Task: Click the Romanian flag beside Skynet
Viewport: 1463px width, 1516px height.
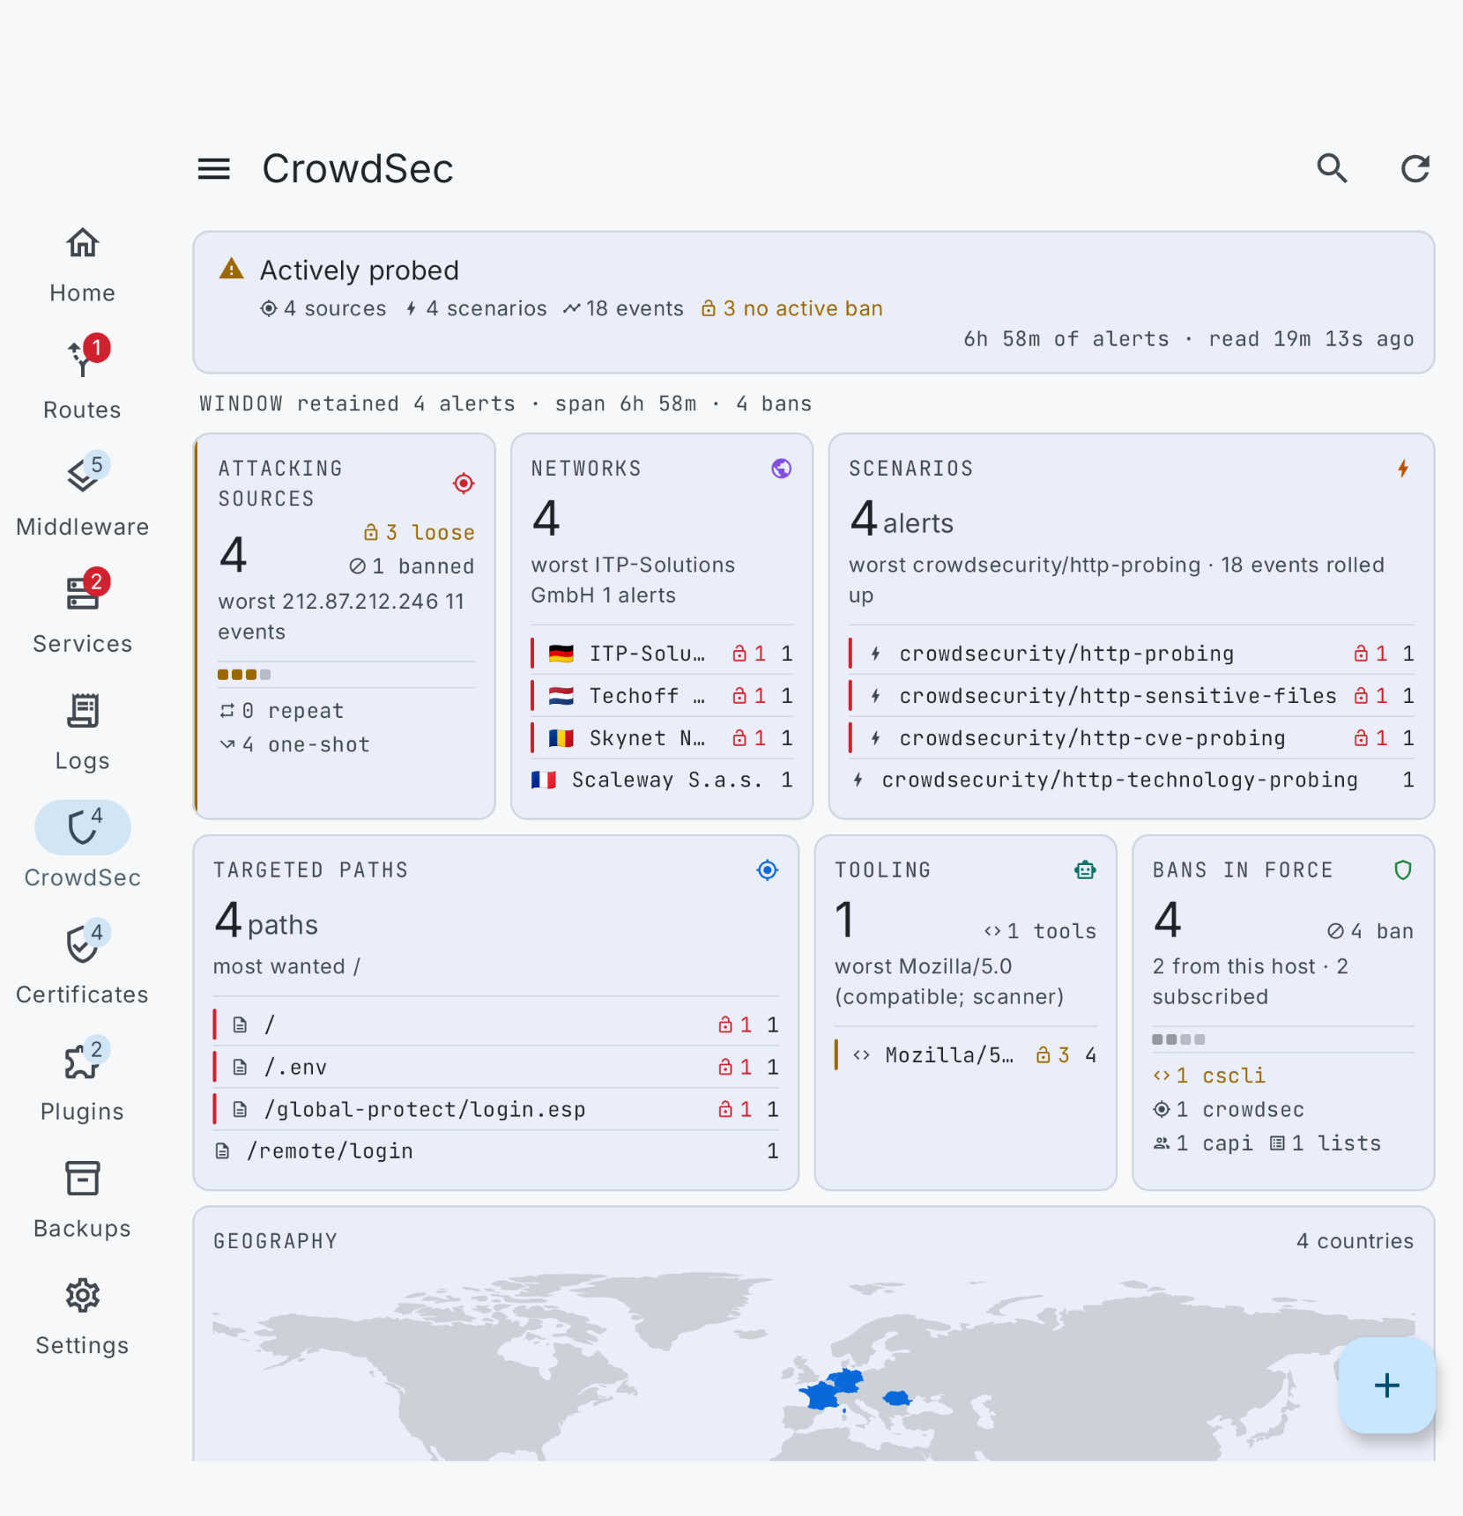Action: point(561,738)
